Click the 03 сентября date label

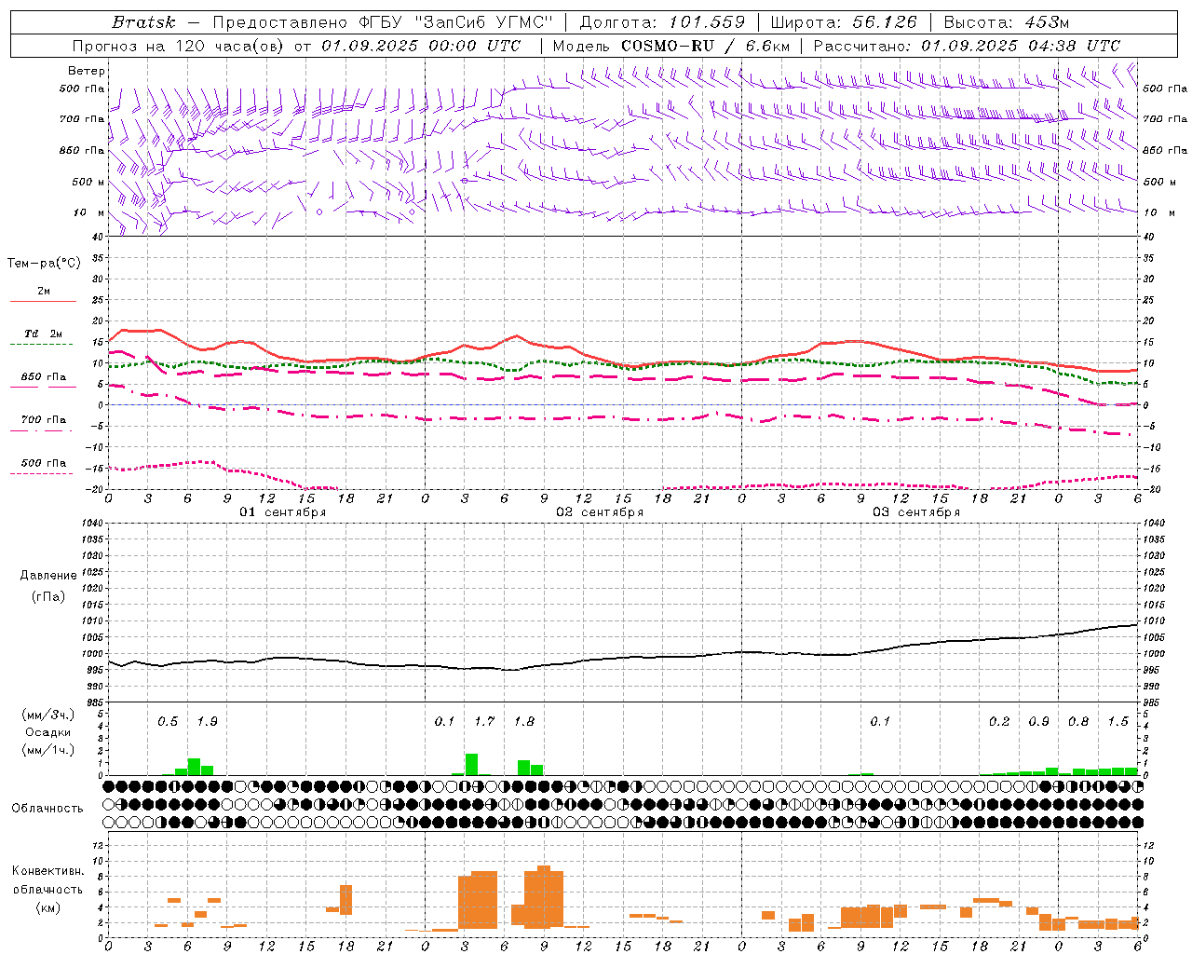(916, 512)
